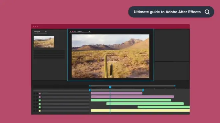The image size is (220, 123).
Task: Click the work area end handle
Action: point(143,90)
